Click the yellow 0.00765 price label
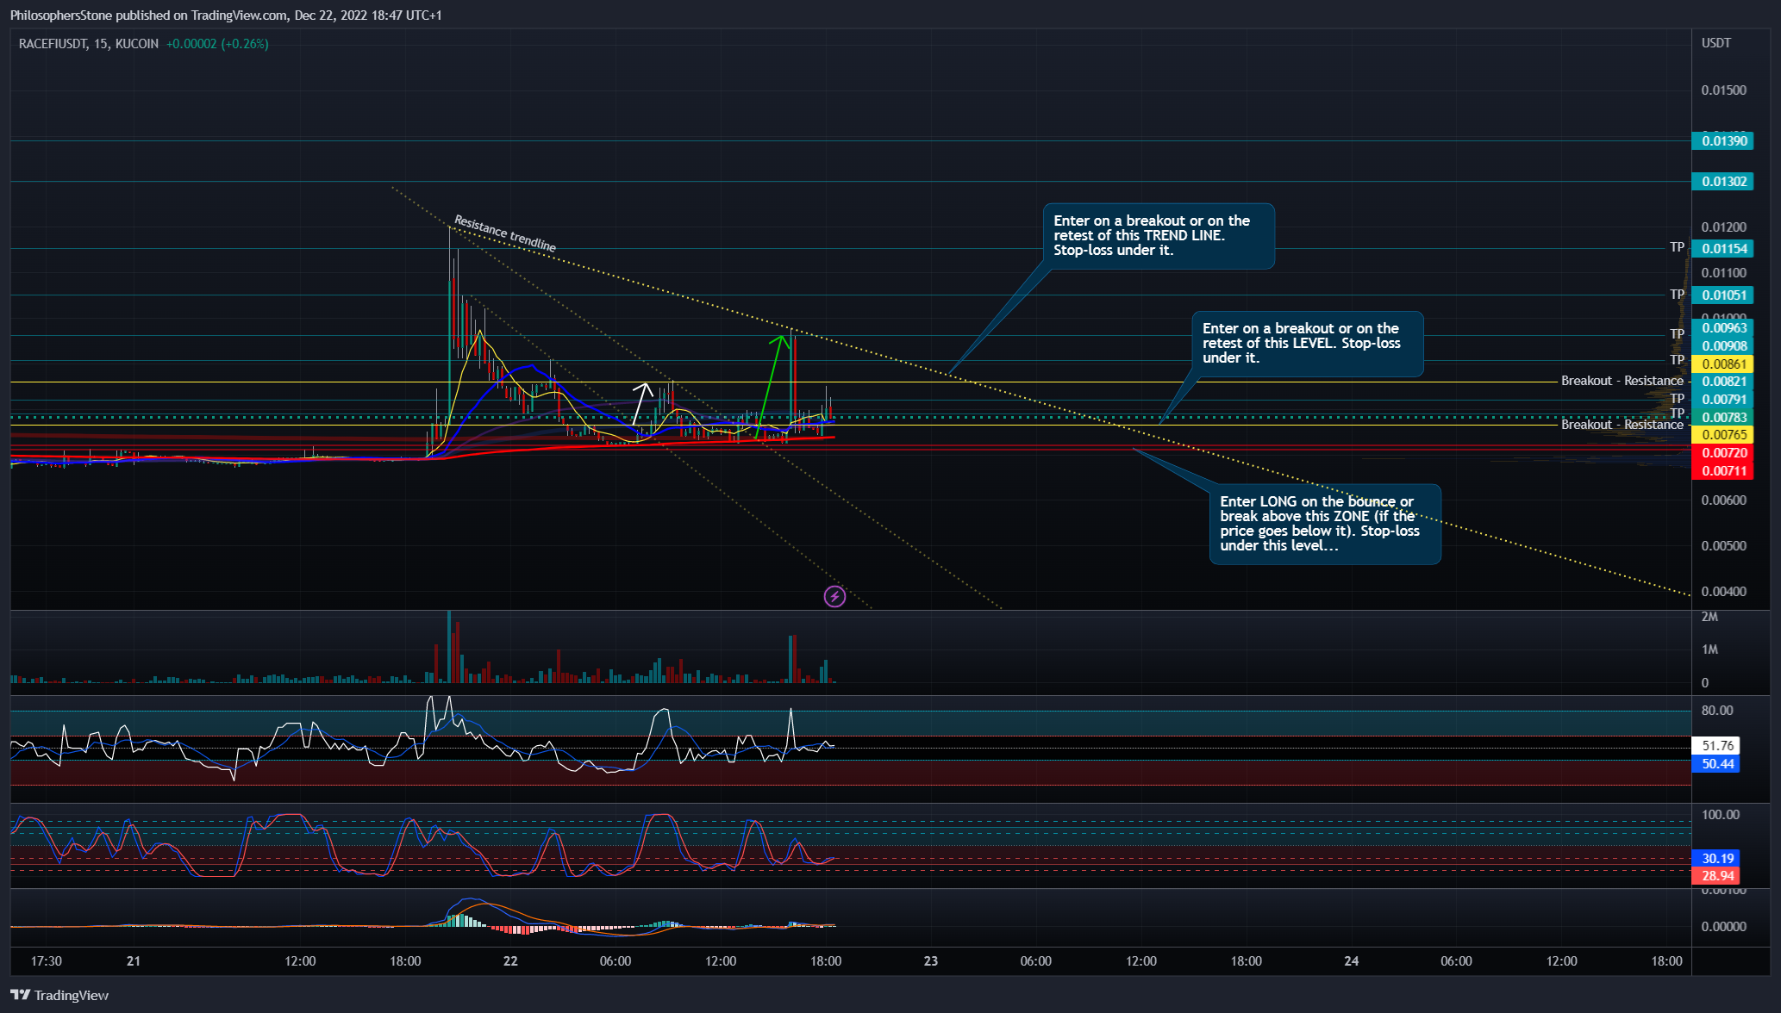 pos(1722,435)
